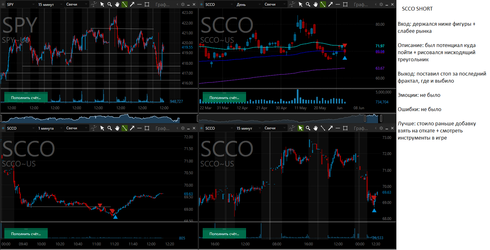Grab right range handle in SCCO daily navigator
Viewport: 490px width, 250px height.
tap(381, 118)
